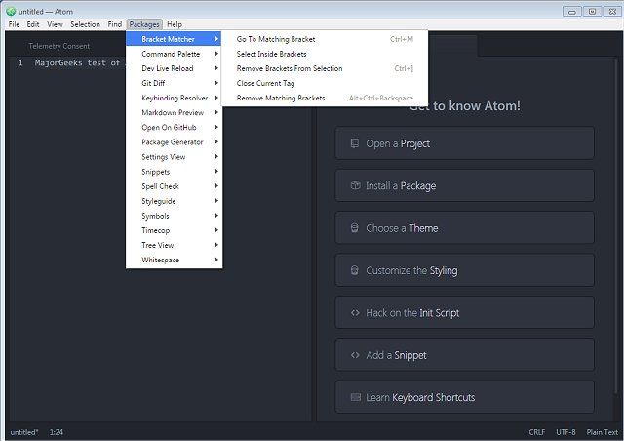The height and width of the screenshot is (441, 624).
Task: Open the Styleguide submenu
Action: 174,201
